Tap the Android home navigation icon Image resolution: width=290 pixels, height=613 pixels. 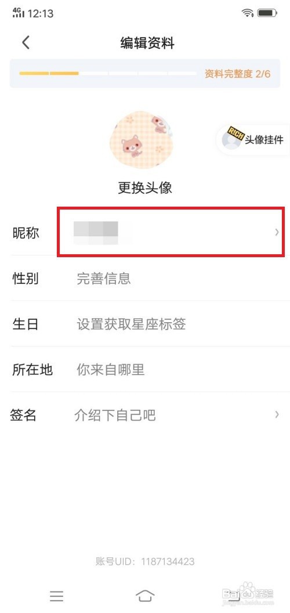point(145,596)
